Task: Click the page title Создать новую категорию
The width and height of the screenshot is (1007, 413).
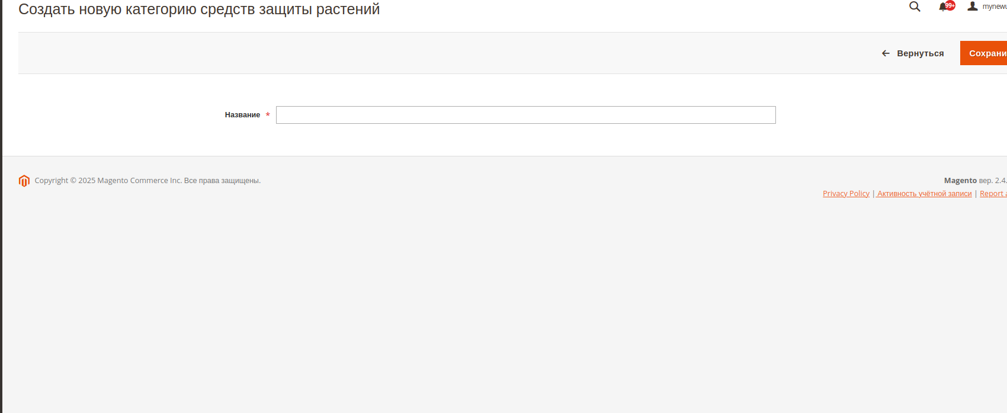Action: coord(199,9)
